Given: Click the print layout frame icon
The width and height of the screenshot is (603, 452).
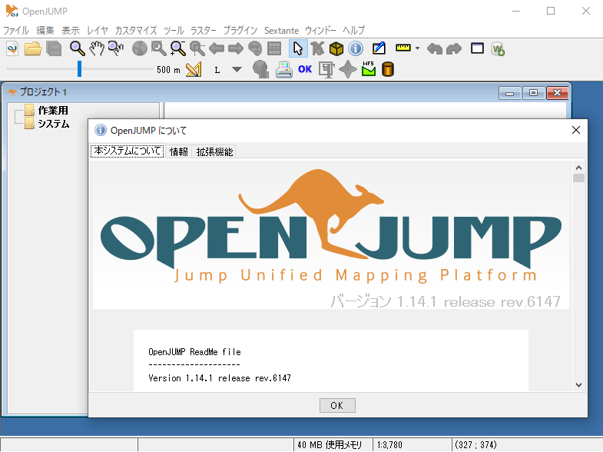Looking at the screenshot, I should coord(326,70).
